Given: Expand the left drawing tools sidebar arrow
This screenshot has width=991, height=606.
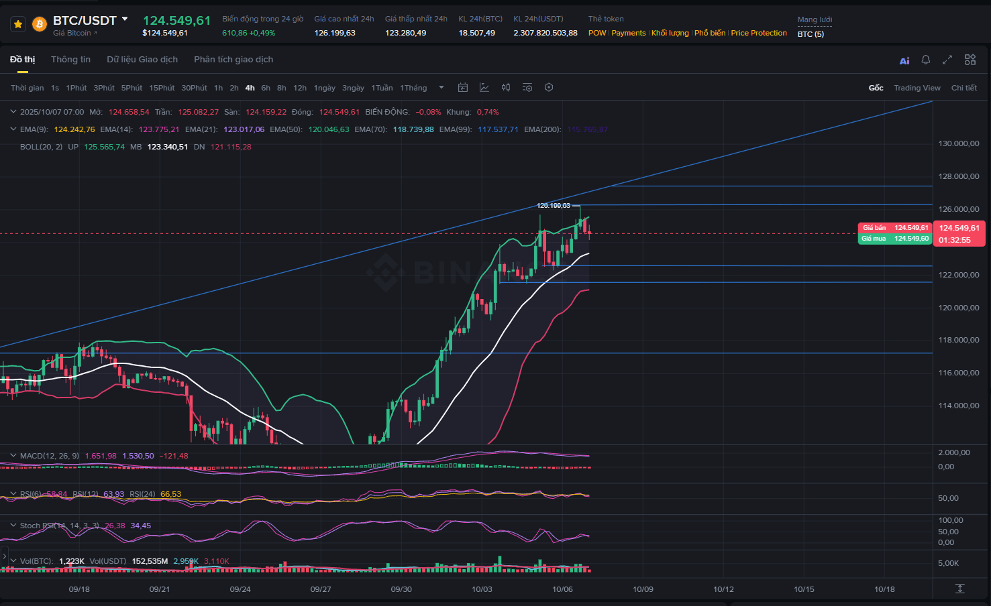Looking at the screenshot, I should pos(4,556).
